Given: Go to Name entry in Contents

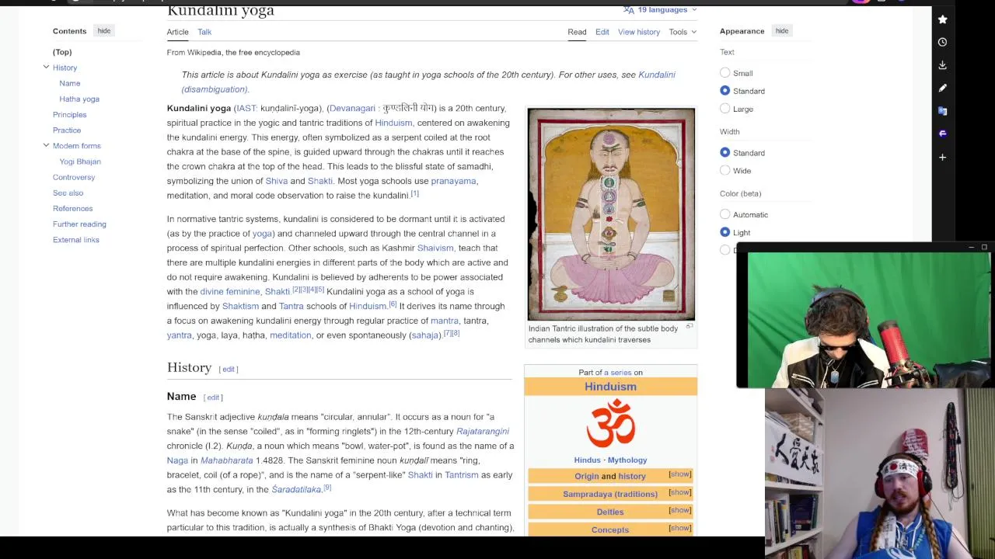Looking at the screenshot, I should [x=70, y=83].
